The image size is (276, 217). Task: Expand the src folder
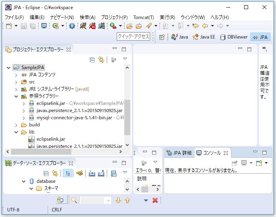click(16, 82)
